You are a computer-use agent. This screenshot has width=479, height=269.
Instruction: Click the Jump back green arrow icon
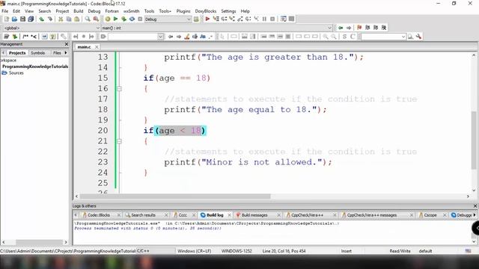coord(341,28)
